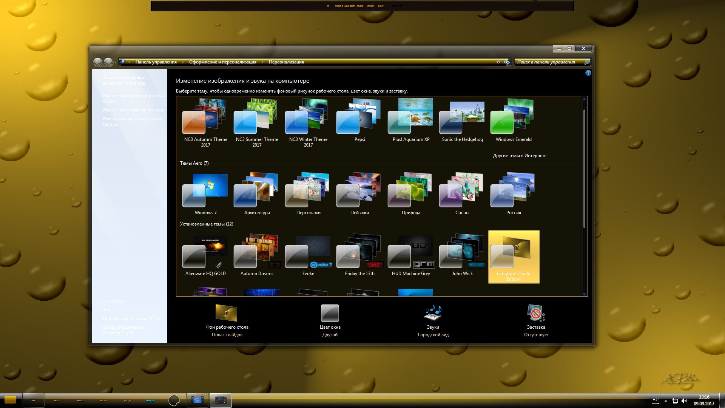This screenshot has height=408, width=725.
Task: Click the theme list scroll down arrow
Action: [584, 294]
